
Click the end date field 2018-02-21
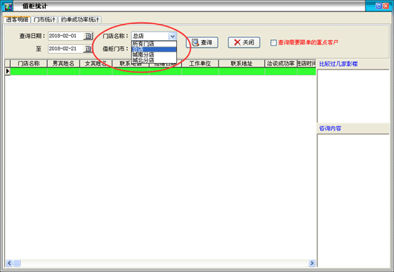click(66, 49)
